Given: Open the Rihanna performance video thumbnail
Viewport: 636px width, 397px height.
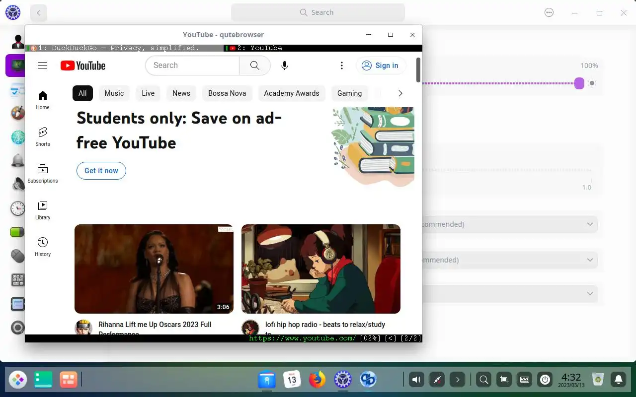Looking at the screenshot, I should [154, 269].
